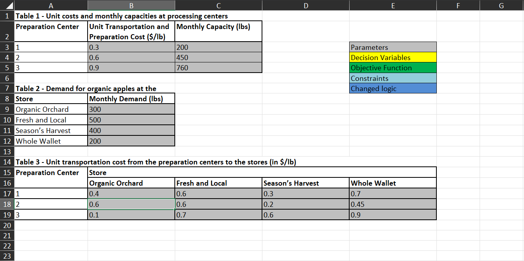Viewport: 524px width, 261px height.
Task: Click the unit cost cell showing 0.3 for Center 1
Action: click(131, 47)
